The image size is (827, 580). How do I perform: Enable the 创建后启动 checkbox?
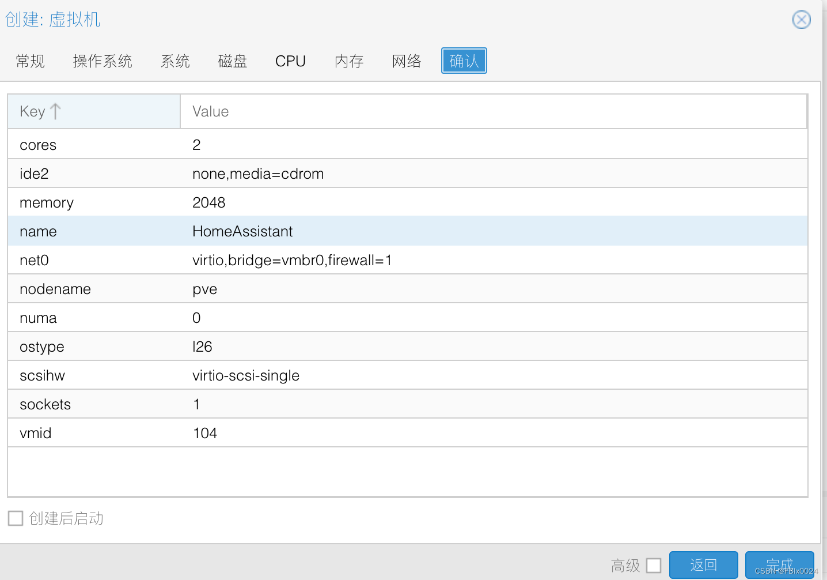tap(16, 518)
